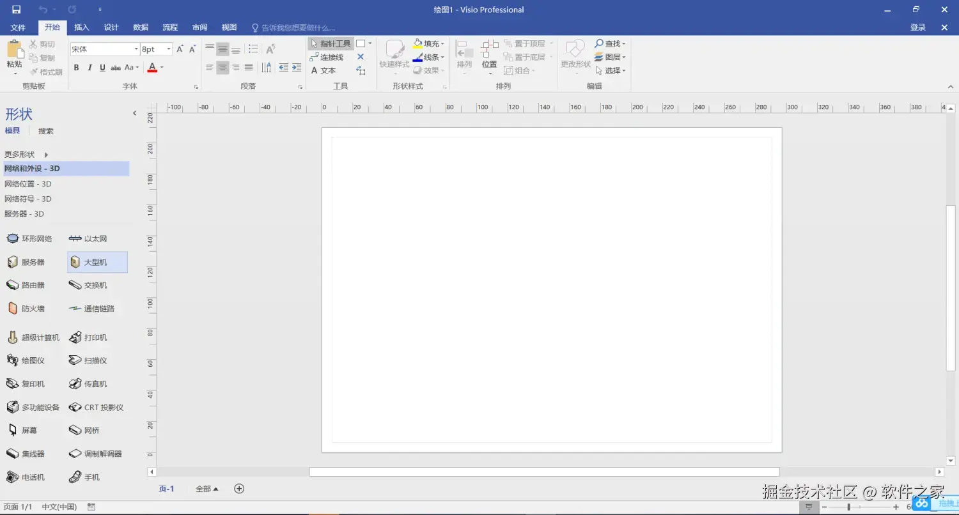Switch to the 插入 Insert tab
Screen dimensions: 959x515
(82, 27)
